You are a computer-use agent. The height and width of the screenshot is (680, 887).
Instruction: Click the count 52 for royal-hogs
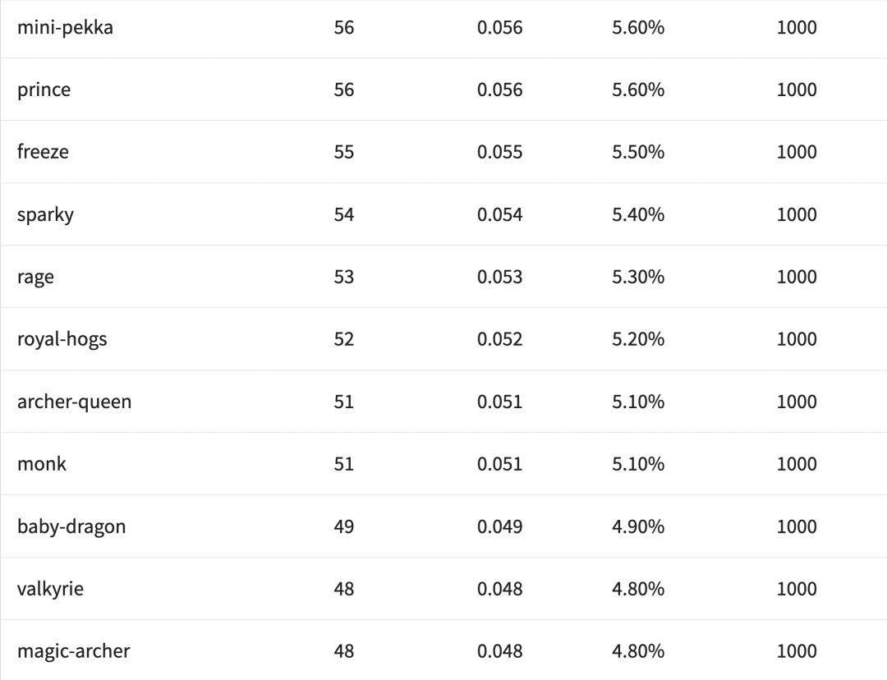pos(344,339)
